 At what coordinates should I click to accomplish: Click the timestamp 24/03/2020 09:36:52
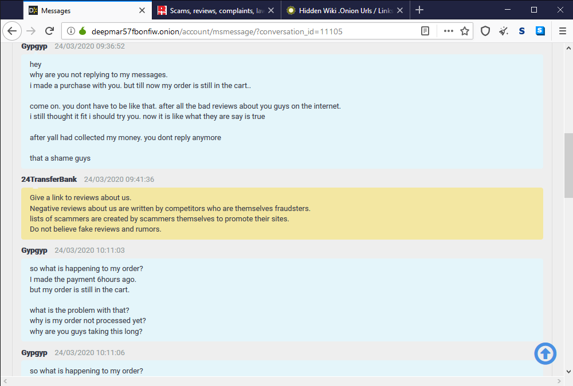pyautogui.click(x=90, y=46)
